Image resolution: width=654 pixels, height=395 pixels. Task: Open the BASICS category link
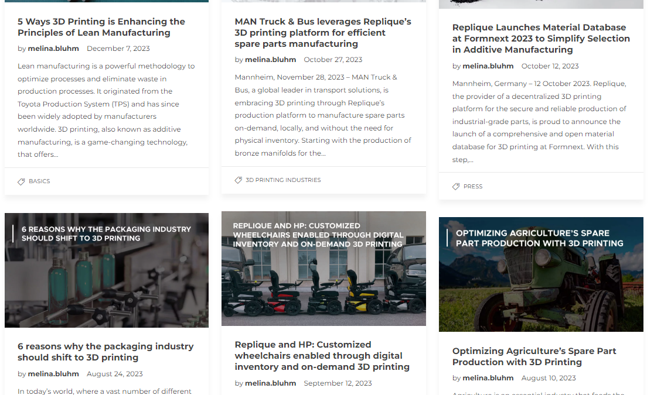tap(39, 181)
